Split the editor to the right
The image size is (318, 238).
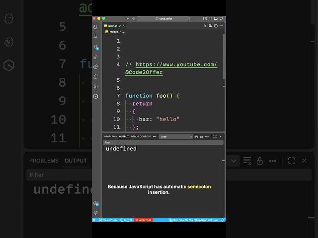[216, 26]
